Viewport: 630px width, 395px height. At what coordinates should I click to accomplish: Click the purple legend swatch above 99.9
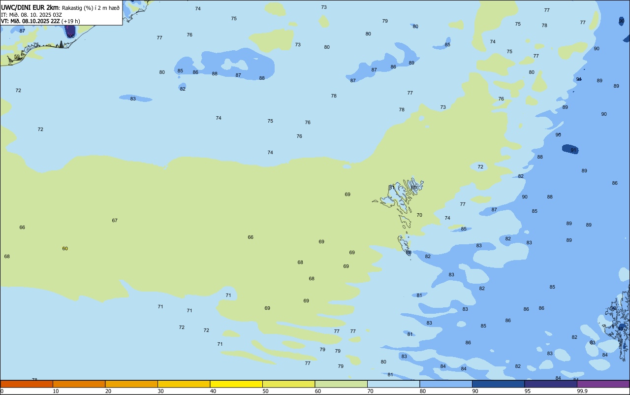tap(603, 384)
